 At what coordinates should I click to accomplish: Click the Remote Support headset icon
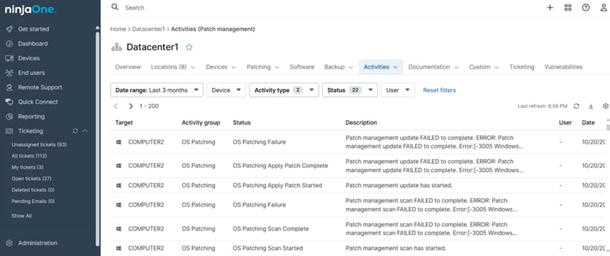click(9, 87)
